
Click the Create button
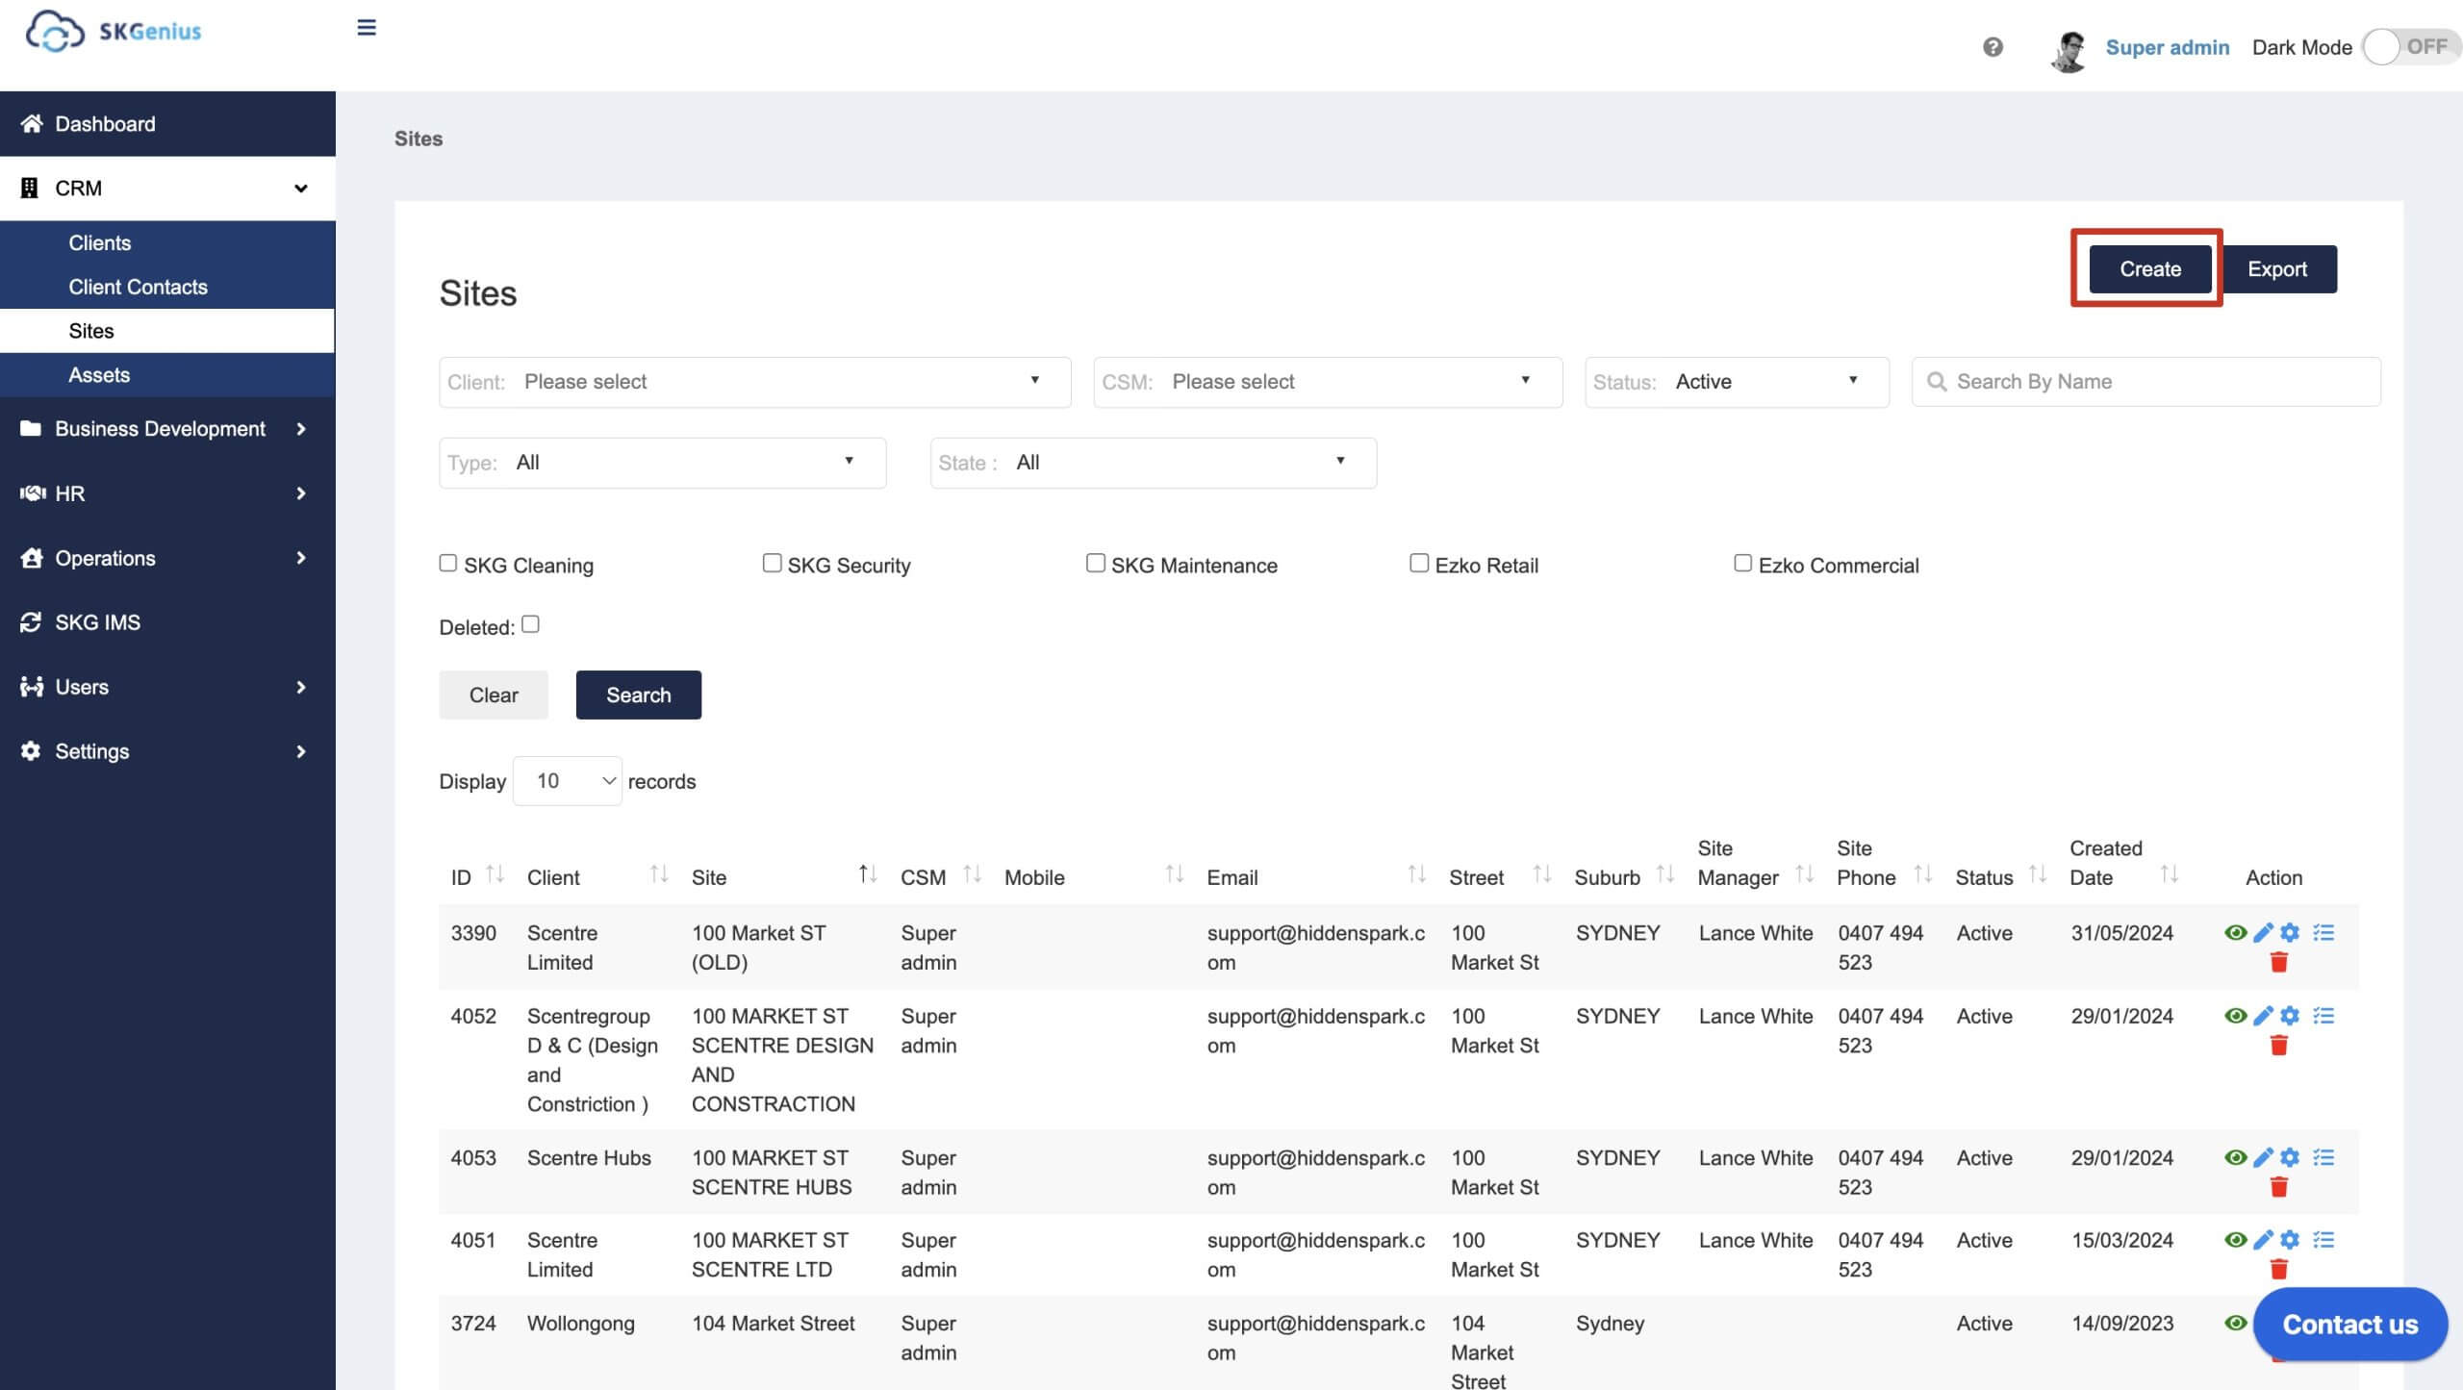[2149, 269]
